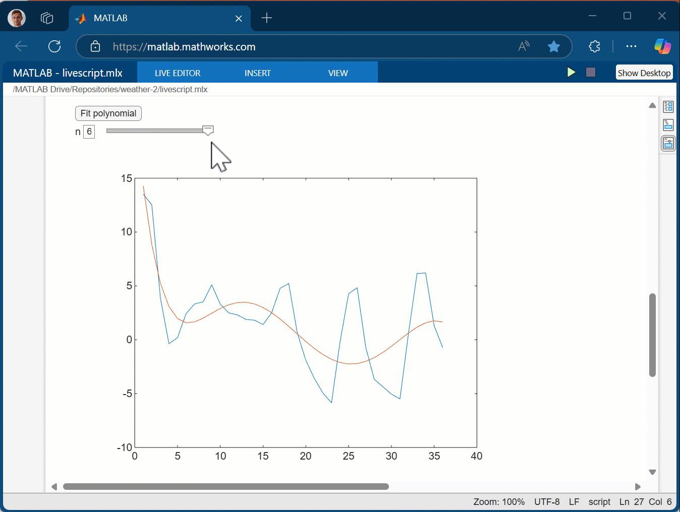This screenshot has height=512, width=680.
Task: Click the browser refresh icon
Action: [x=54, y=47]
